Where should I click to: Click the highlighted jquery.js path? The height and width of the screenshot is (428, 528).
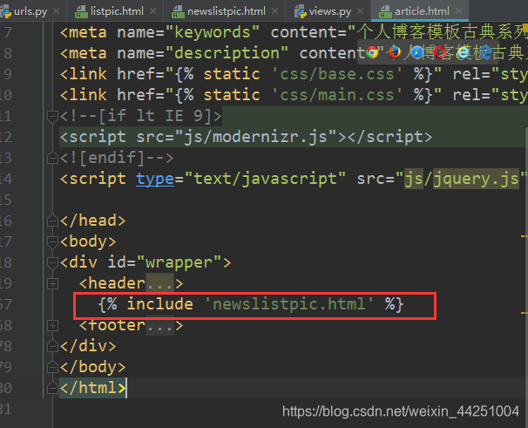[x=476, y=179]
